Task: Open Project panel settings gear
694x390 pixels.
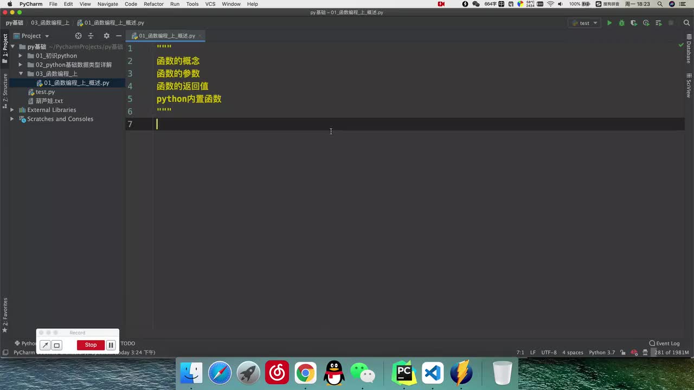Action: pyautogui.click(x=106, y=36)
